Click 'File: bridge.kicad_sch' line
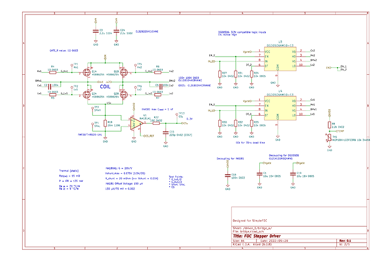 pyautogui.click(x=248, y=231)
